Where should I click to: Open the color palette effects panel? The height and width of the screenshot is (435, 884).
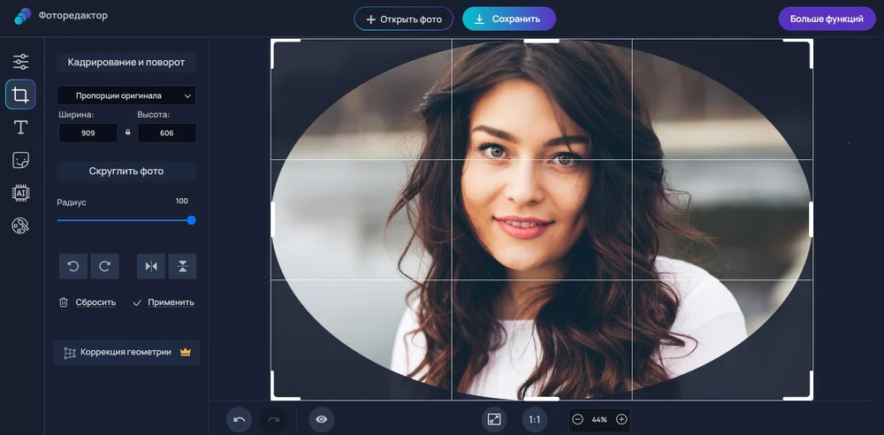point(21,225)
